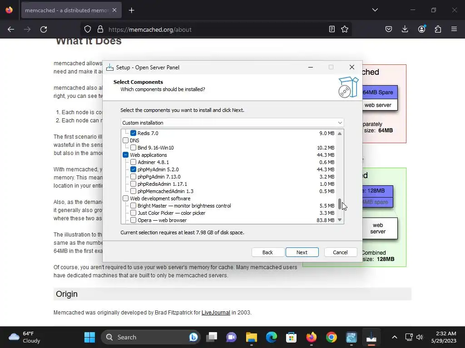Open Custom installation type dropdown
The width and height of the screenshot is (465, 348).
232,123
